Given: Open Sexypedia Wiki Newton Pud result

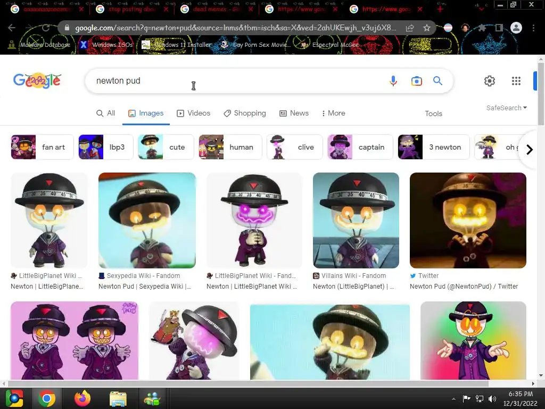Looking at the screenshot, I should (145, 286).
